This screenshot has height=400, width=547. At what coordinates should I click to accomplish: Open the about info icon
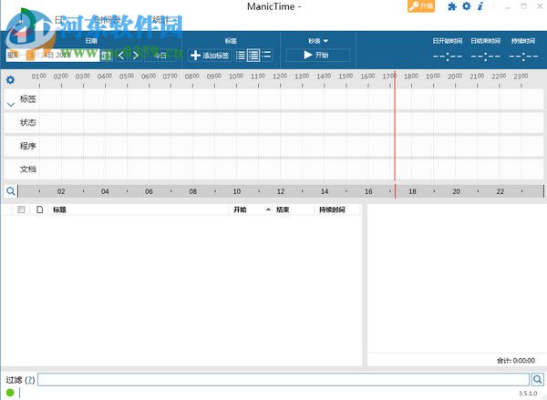click(480, 6)
